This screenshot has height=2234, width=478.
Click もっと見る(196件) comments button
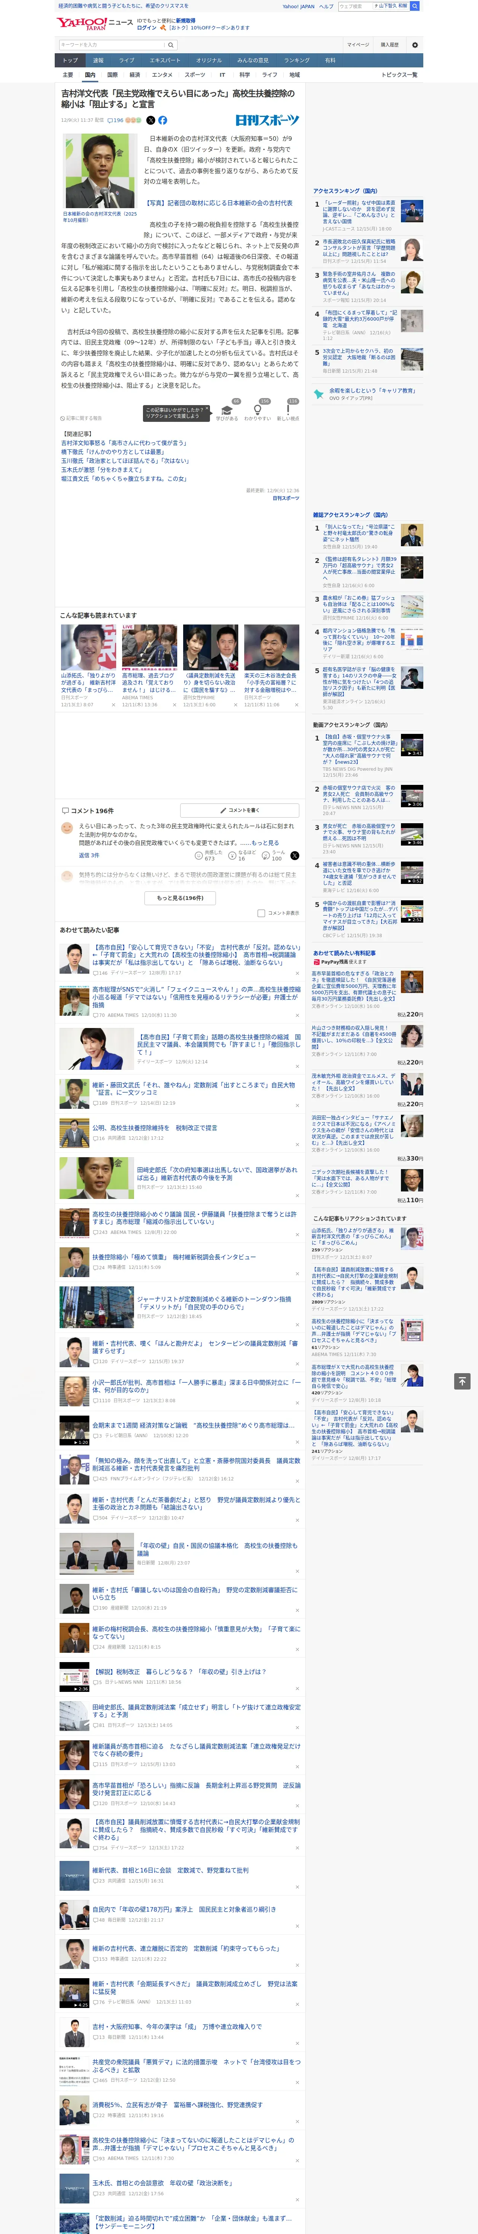(181, 898)
